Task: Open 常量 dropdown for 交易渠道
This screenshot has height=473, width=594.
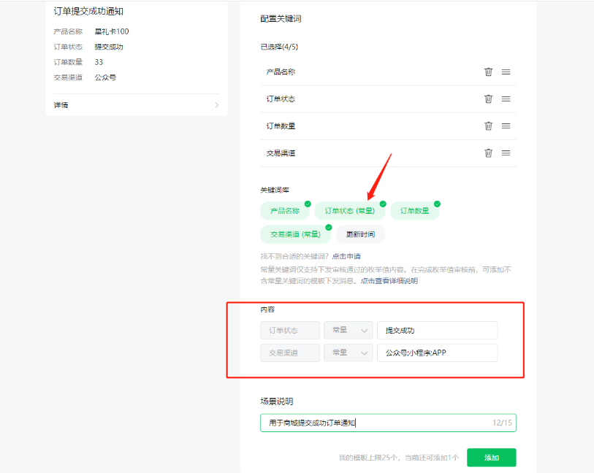Action: 348,353
